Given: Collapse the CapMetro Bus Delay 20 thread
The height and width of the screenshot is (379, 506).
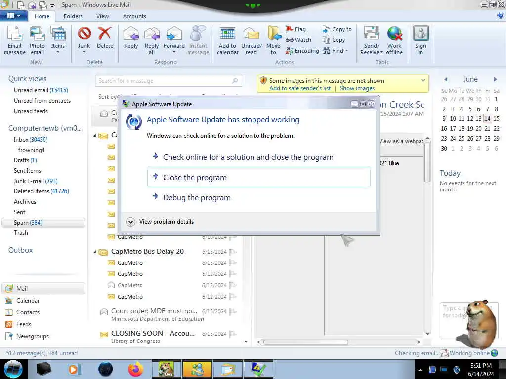Looking at the screenshot, I should click(x=95, y=252).
